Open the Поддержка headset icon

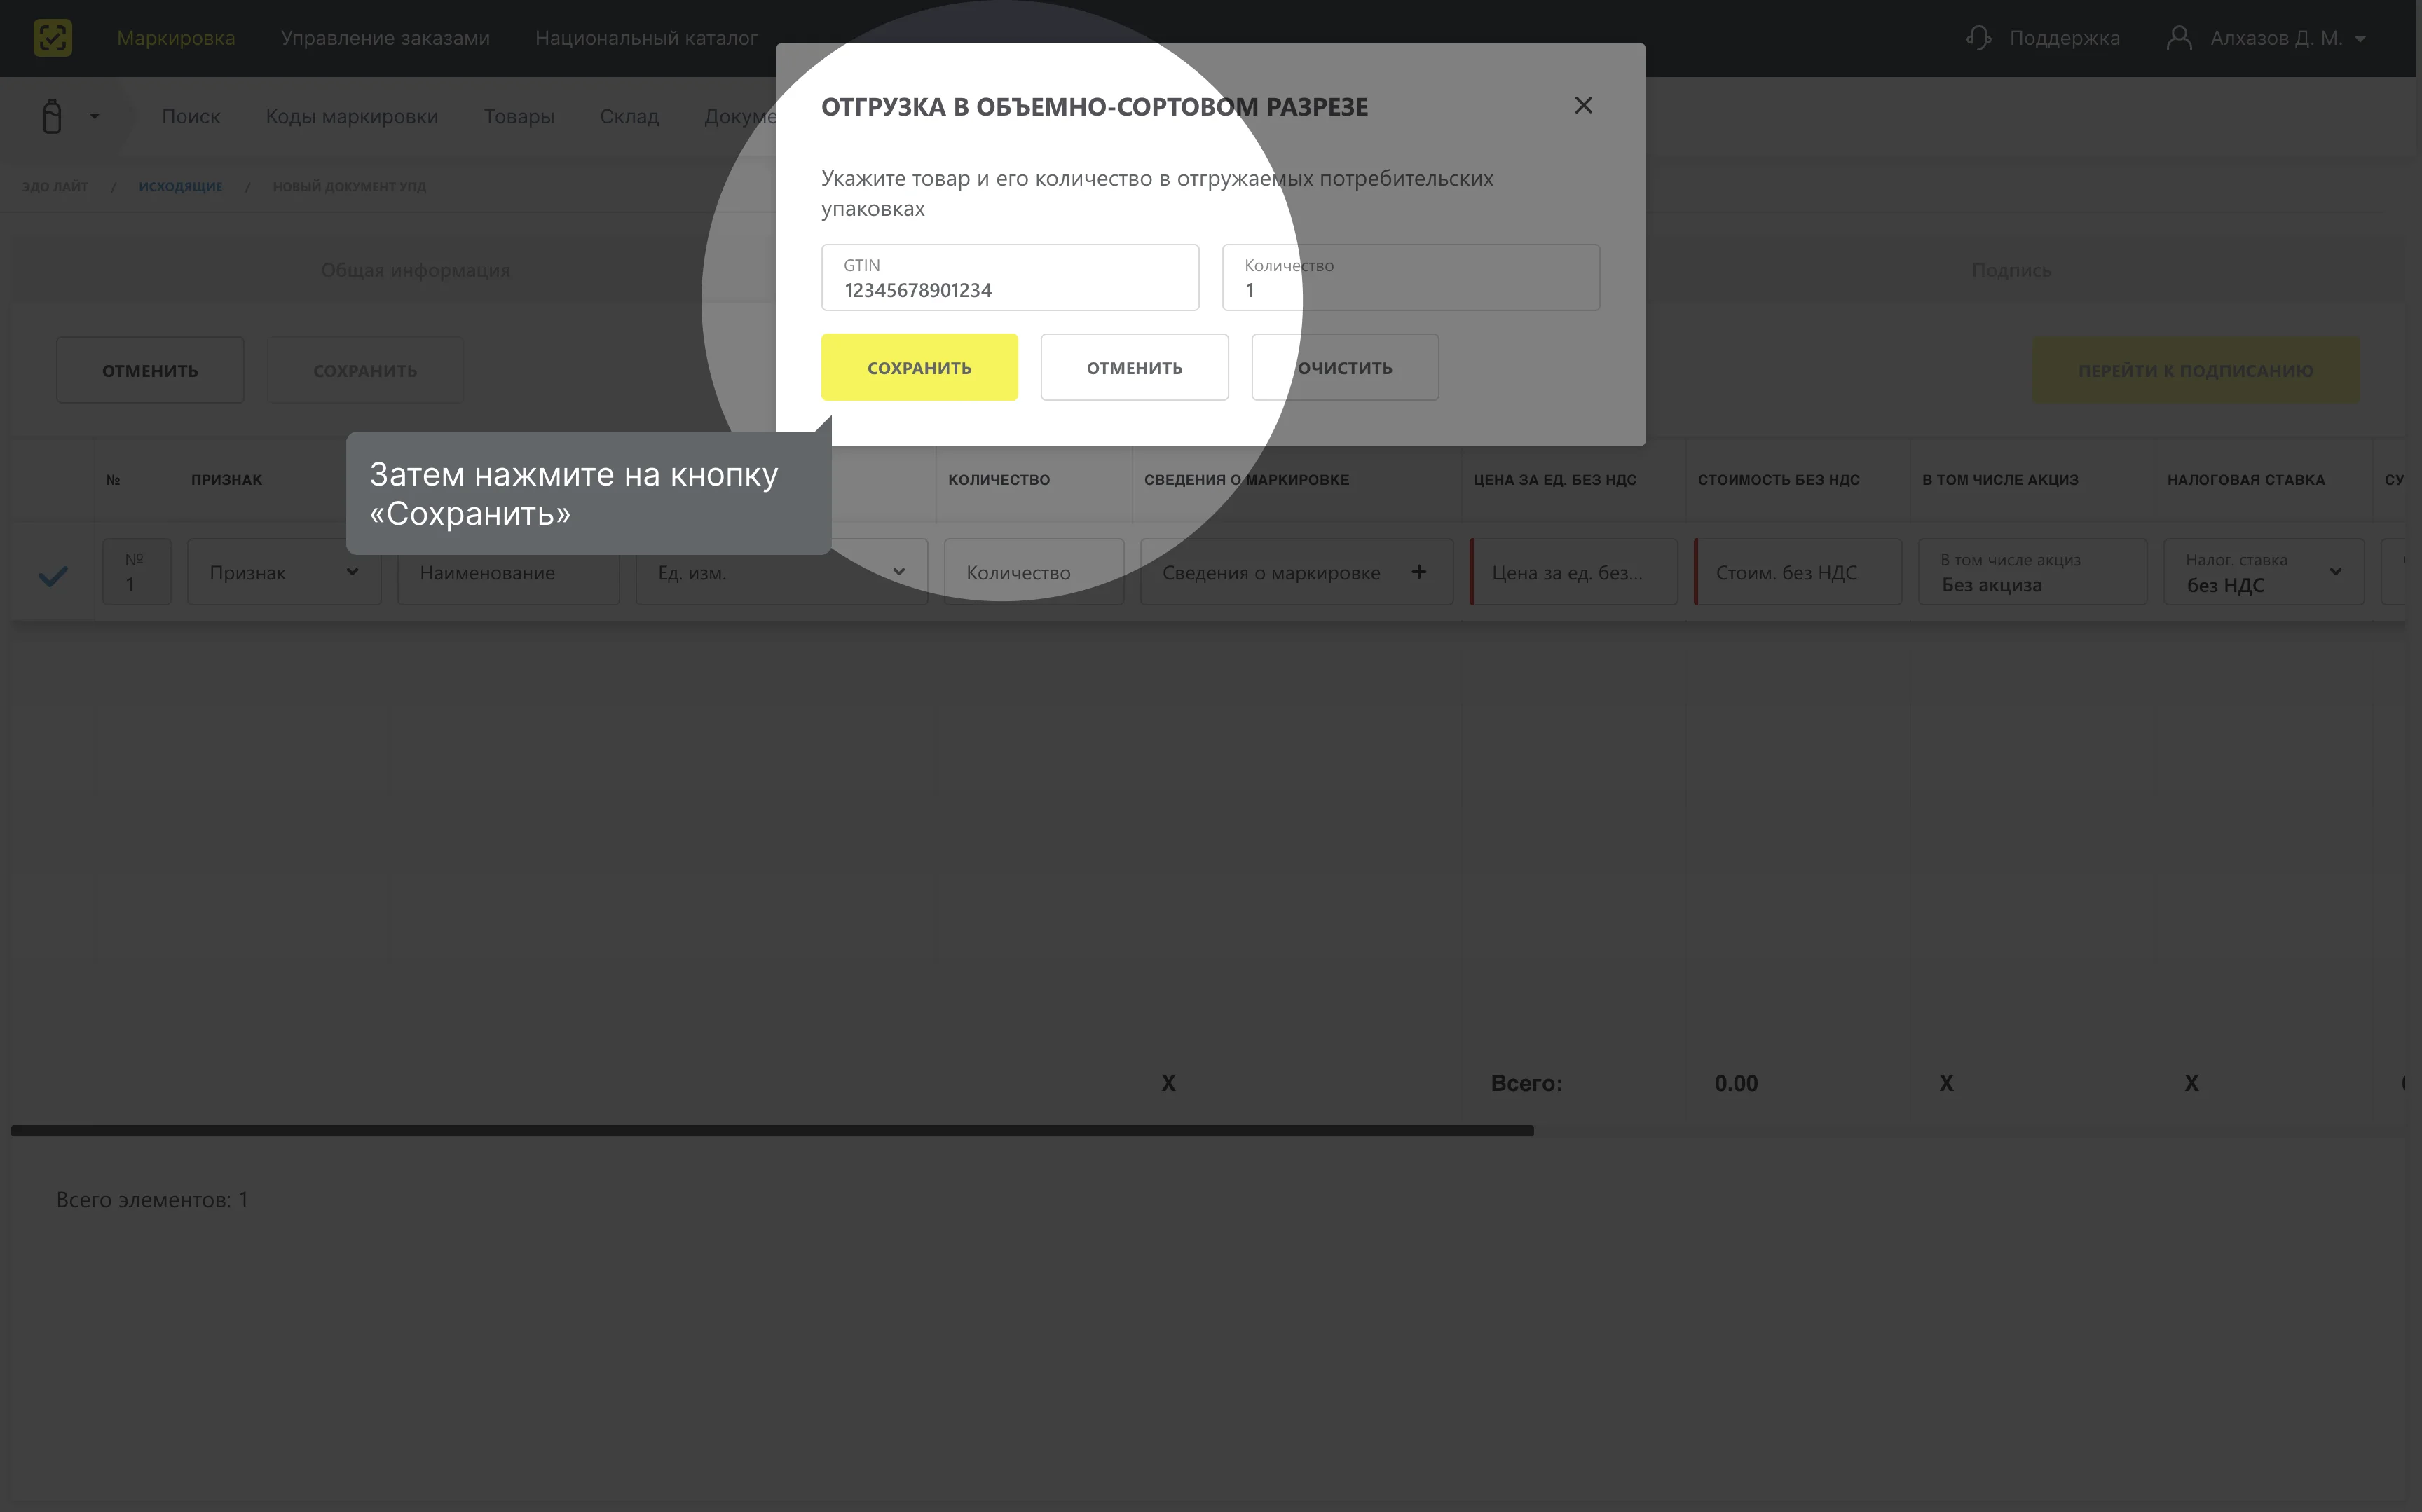tap(1978, 38)
